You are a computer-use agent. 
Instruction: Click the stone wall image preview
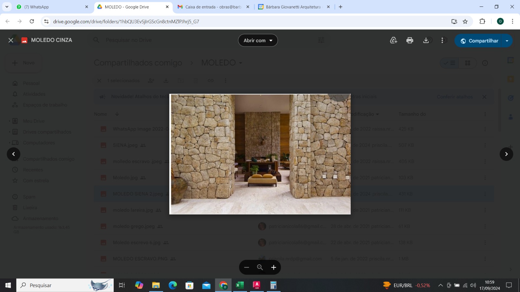[260, 154]
